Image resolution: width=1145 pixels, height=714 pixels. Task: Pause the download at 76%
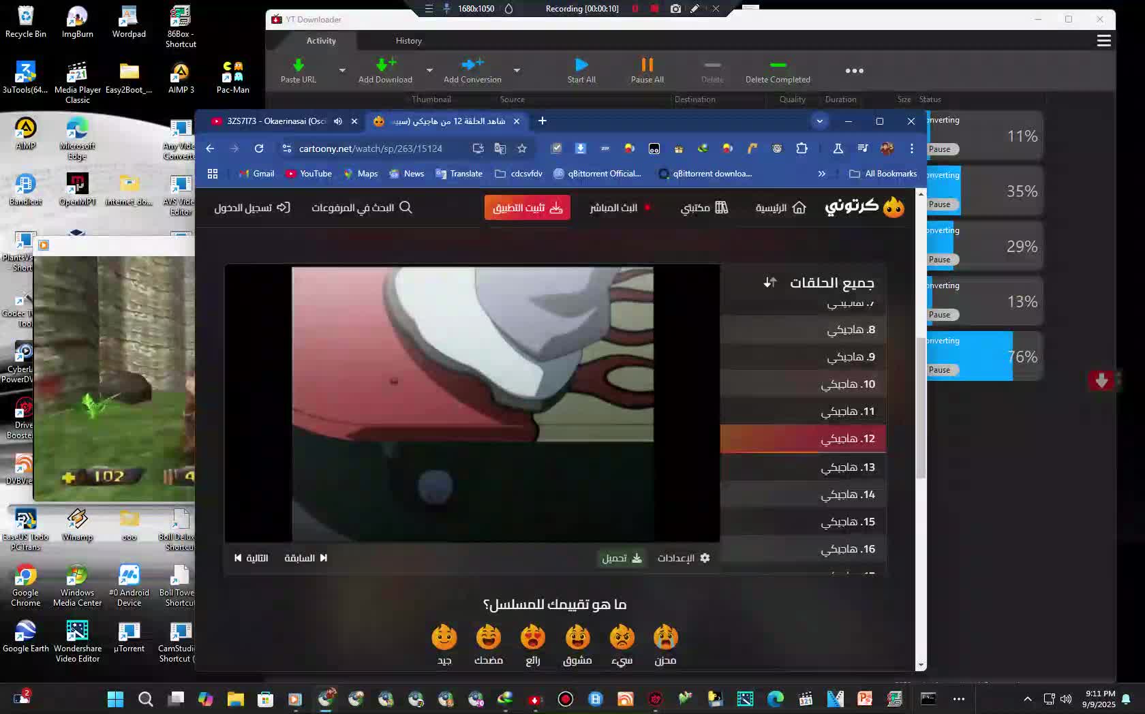click(939, 370)
